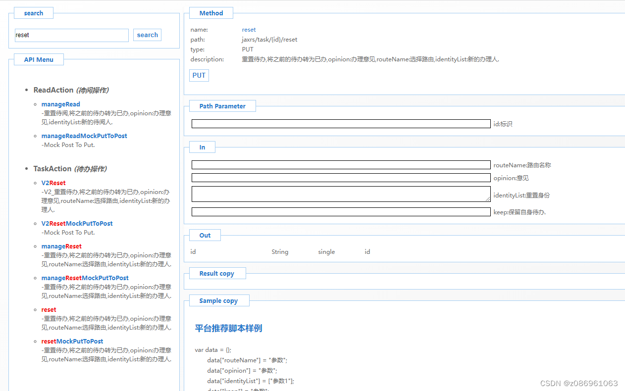Open the V2ResetMockPutToPost API link

tap(77, 223)
